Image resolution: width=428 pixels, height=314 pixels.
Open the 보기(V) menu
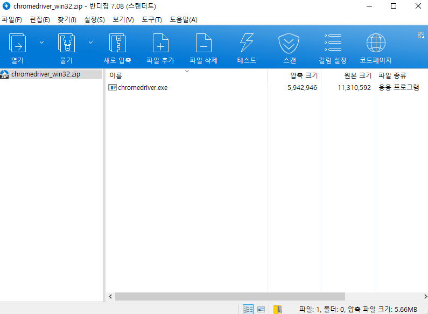point(123,20)
